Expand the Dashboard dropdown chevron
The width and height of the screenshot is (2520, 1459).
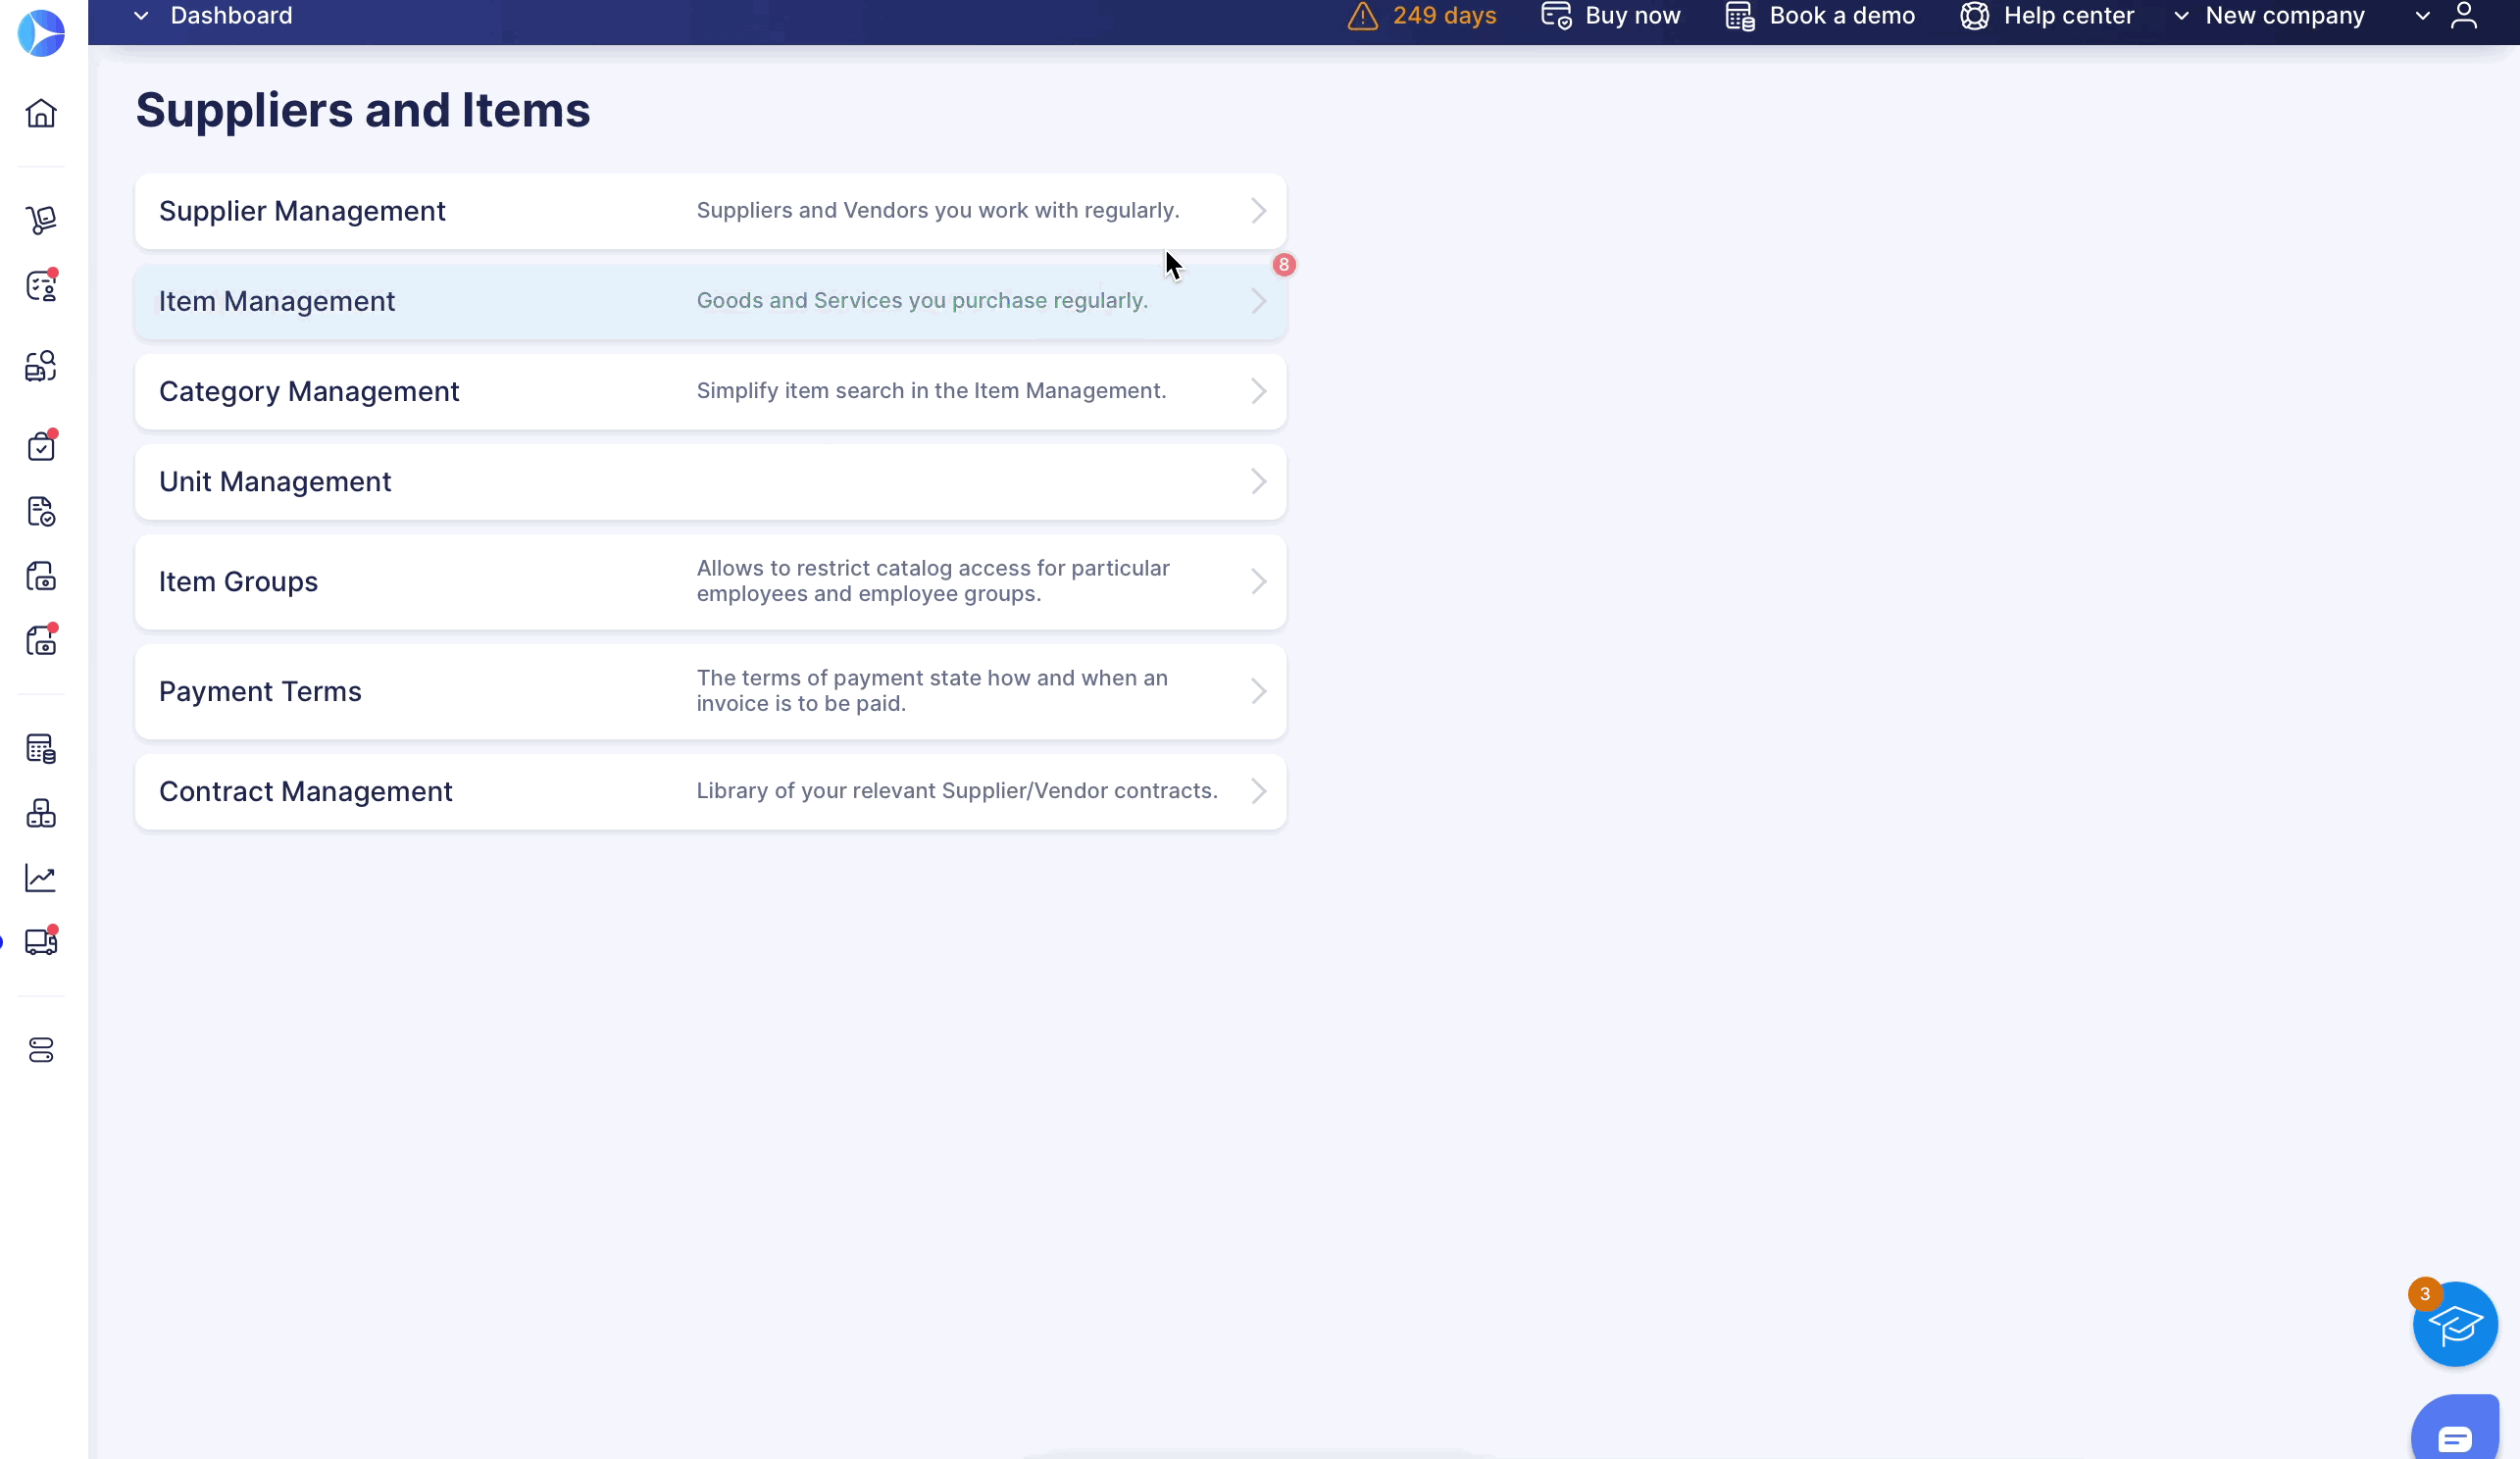pos(141,16)
